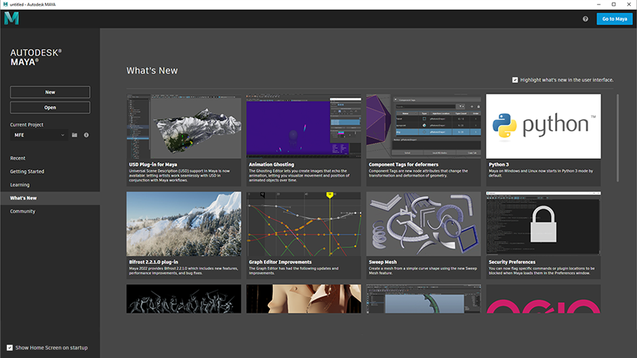Click the Open scene button
The height and width of the screenshot is (358, 637).
50,108
